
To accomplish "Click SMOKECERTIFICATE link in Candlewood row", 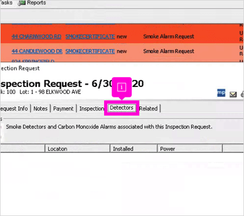I will pyautogui.click(x=90, y=51).
